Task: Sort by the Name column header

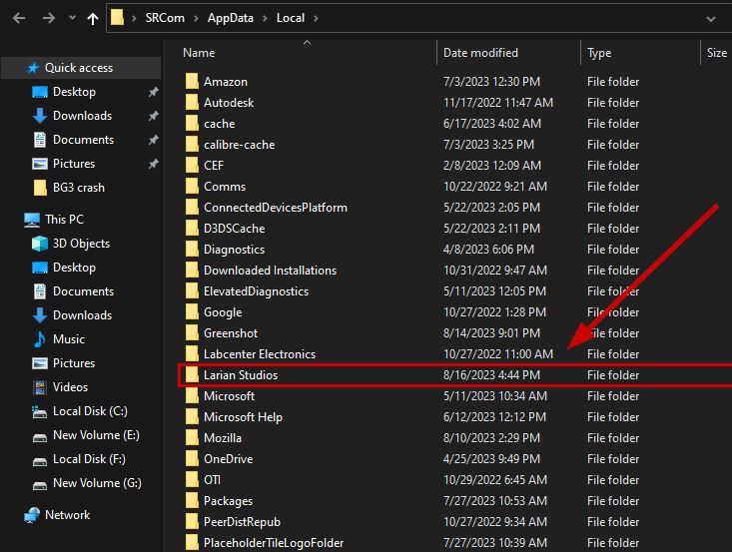Action: click(199, 53)
